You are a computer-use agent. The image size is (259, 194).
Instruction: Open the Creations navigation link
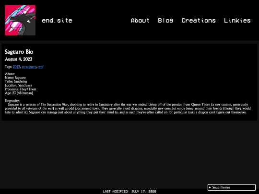point(199,21)
